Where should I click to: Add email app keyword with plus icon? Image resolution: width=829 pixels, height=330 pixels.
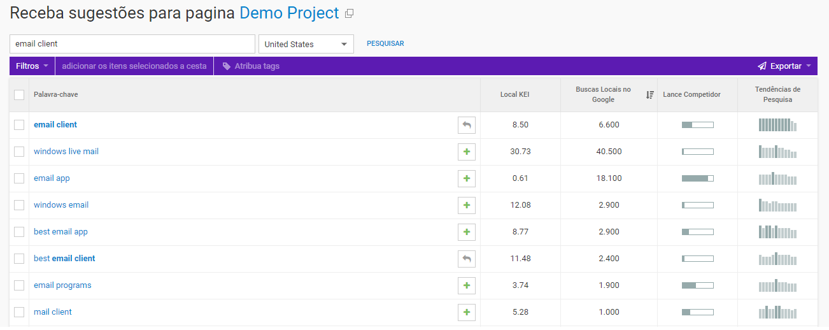click(x=467, y=178)
